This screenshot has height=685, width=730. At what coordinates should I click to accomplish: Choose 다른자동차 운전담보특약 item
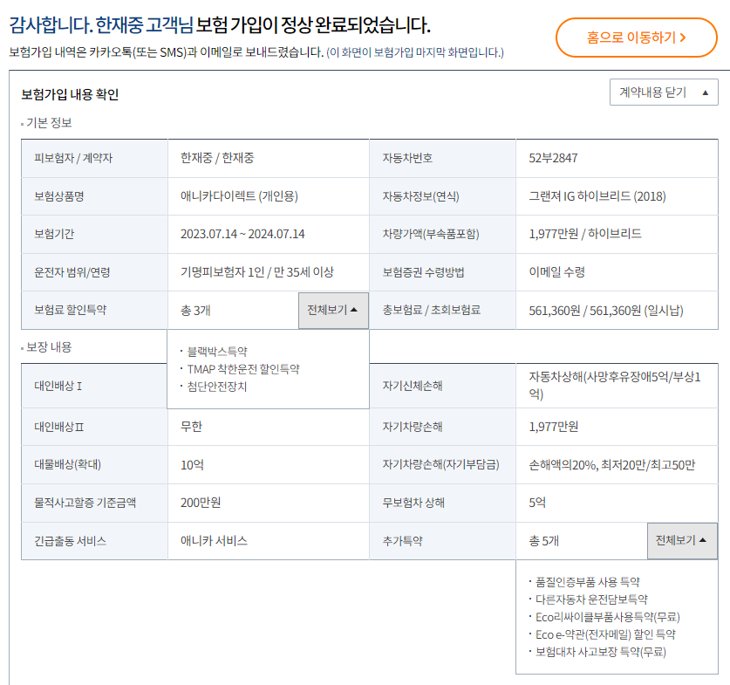591,599
